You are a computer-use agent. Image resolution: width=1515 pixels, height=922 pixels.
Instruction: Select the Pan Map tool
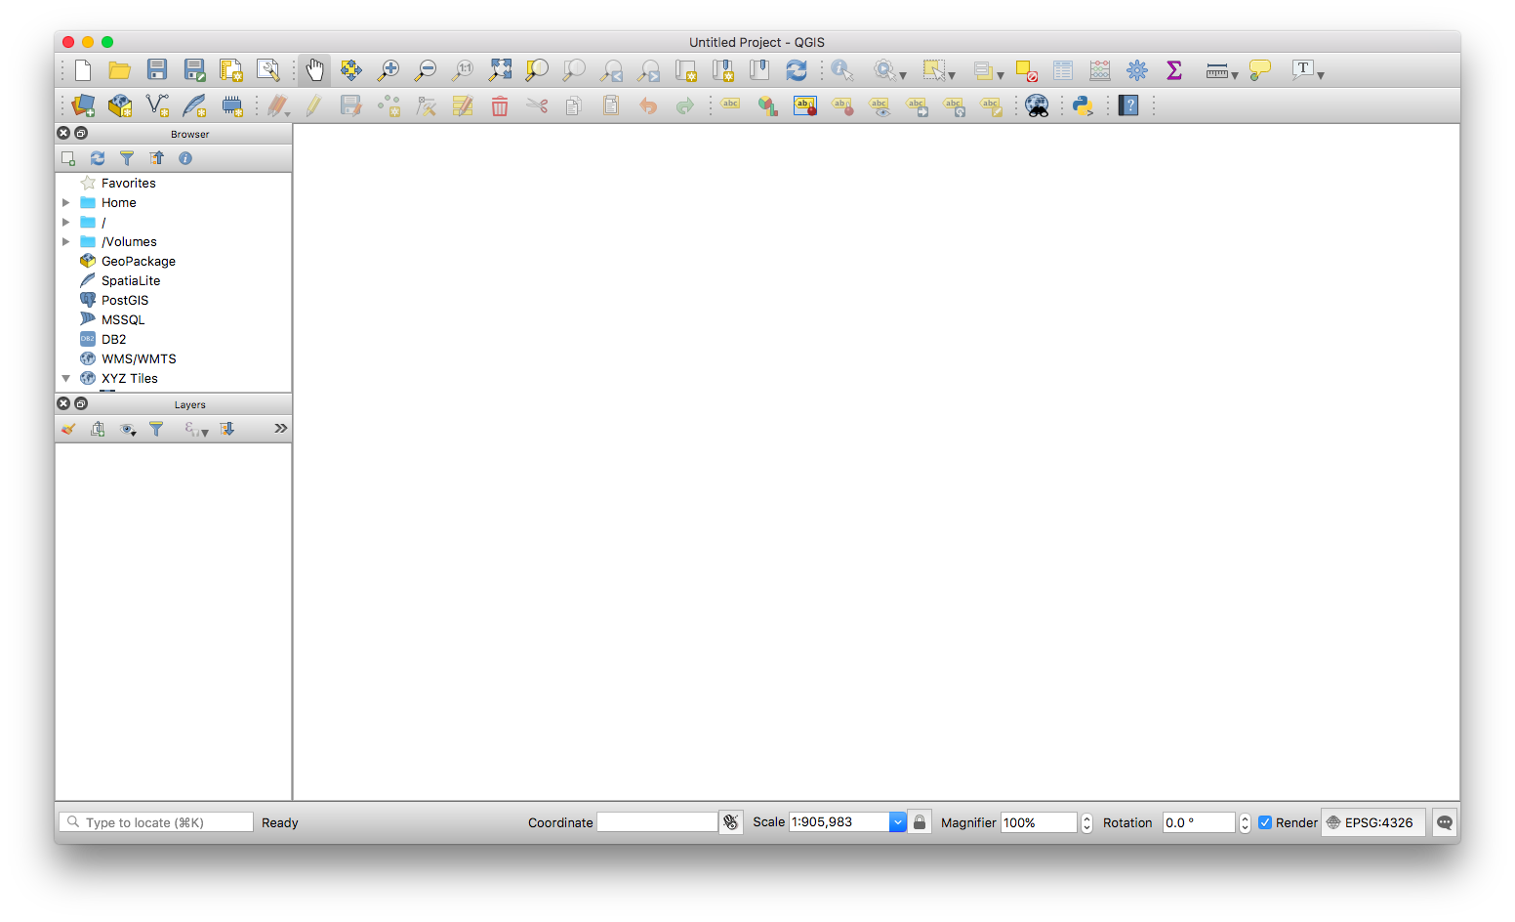click(314, 69)
